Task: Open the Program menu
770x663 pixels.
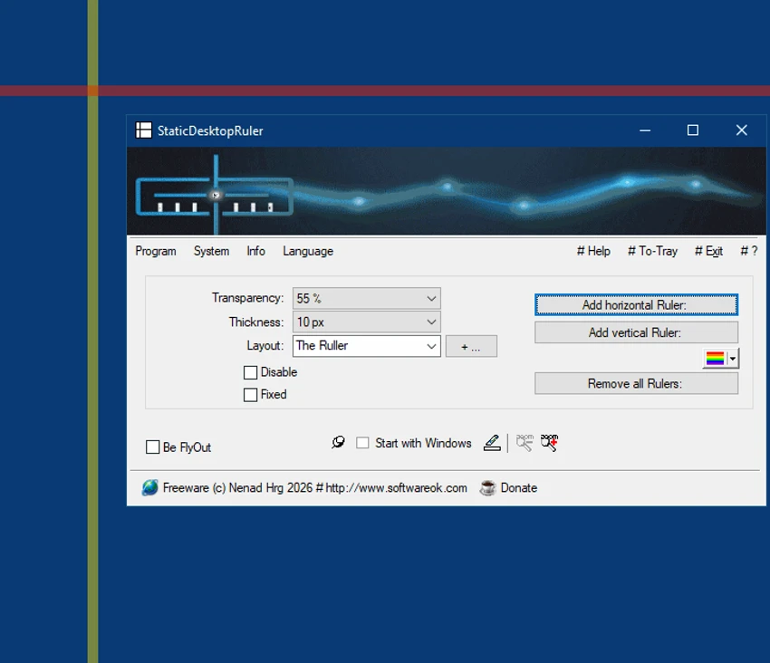Action: click(x=156, y=251)
